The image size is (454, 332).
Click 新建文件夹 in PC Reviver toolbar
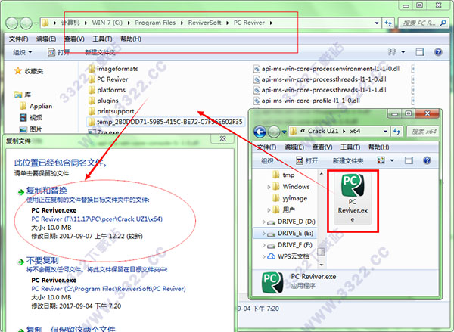100,52
